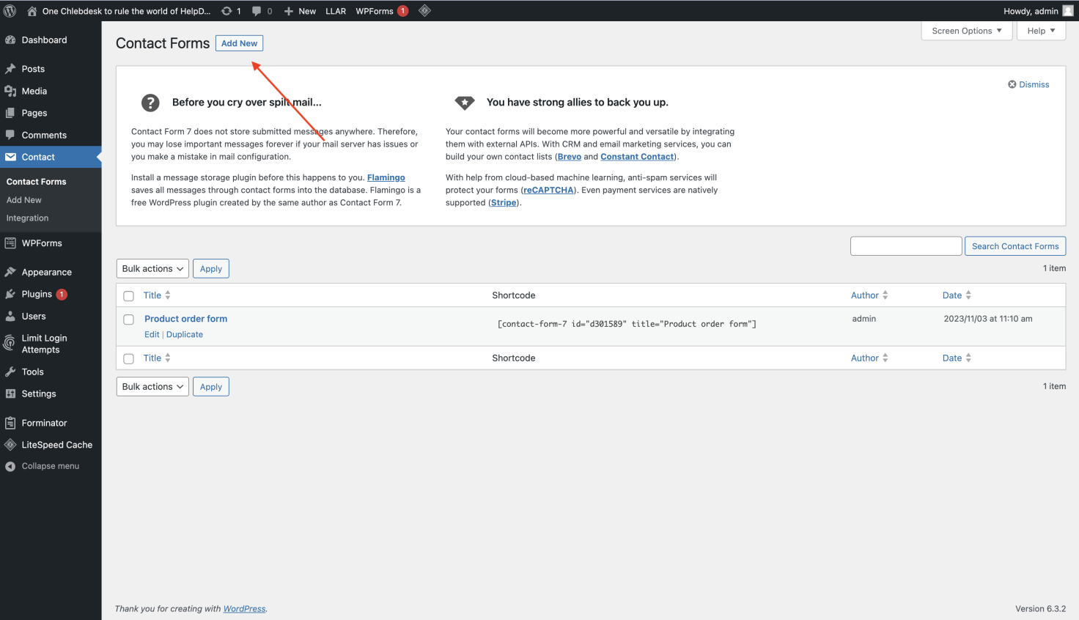Image resolution: width=1079 pixels, height=620 pixels.
Task: Click the Contact envelope icon in sidebar
Action: (10, 157)
